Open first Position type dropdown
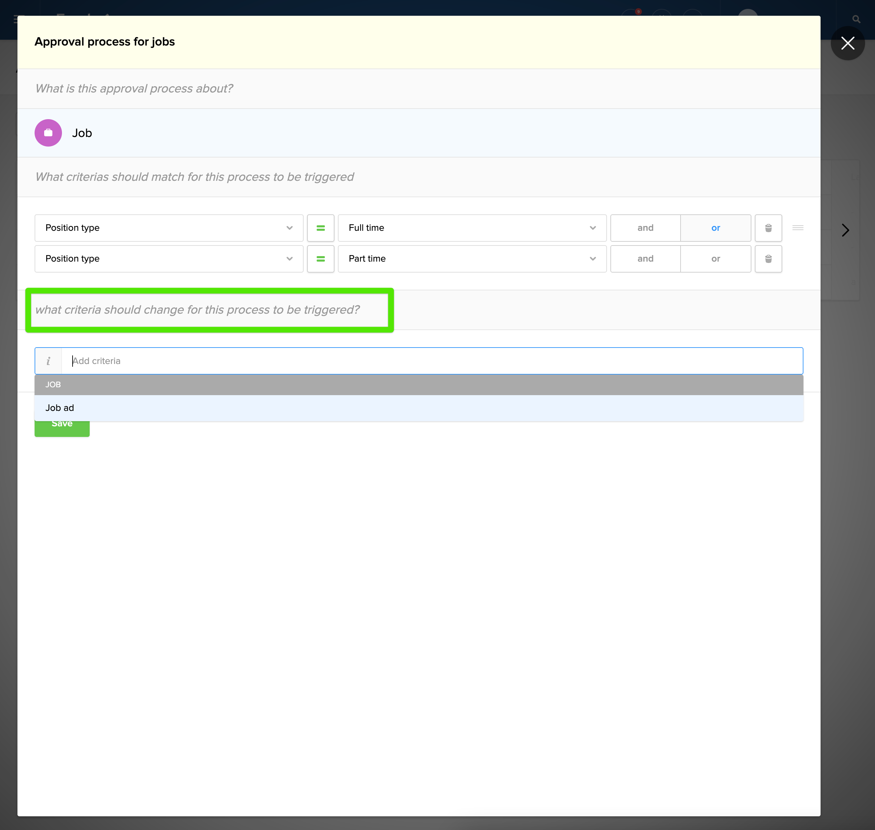Image resolution: width=875 pixels, height=830 pixels. (x=168, y=228)
